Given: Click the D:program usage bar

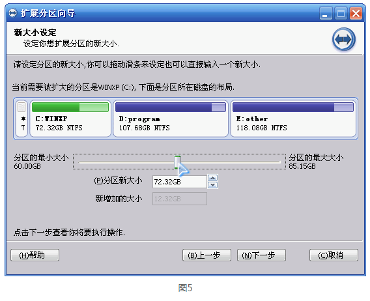Looking at the screenshot, I should pos(171,107).
